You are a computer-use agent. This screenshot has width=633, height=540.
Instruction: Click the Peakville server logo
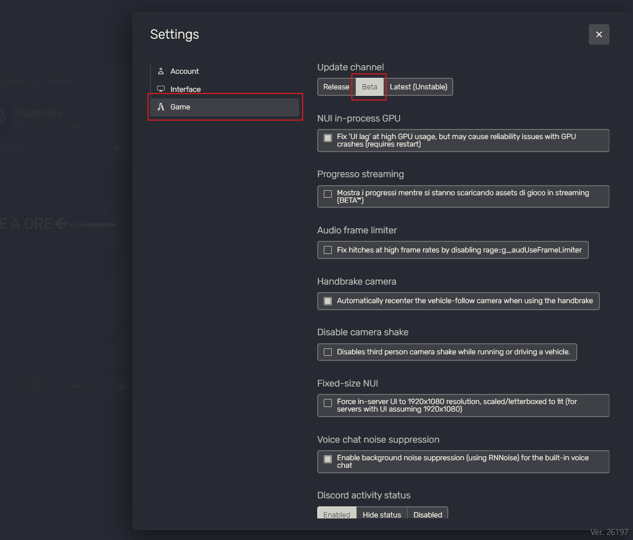(x=4, y=119)
